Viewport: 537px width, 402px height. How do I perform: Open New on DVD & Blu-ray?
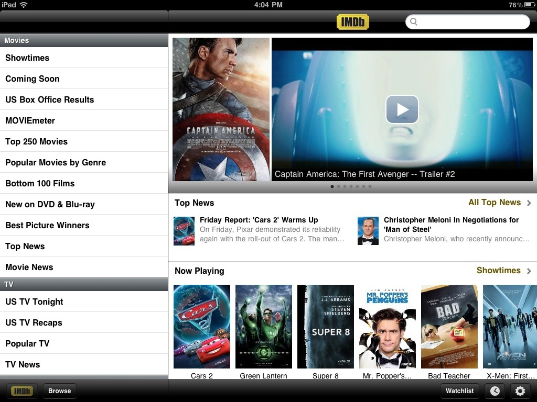84,205
